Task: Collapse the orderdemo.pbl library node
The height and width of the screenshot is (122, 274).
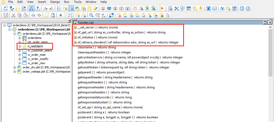Action: point(15,34)
